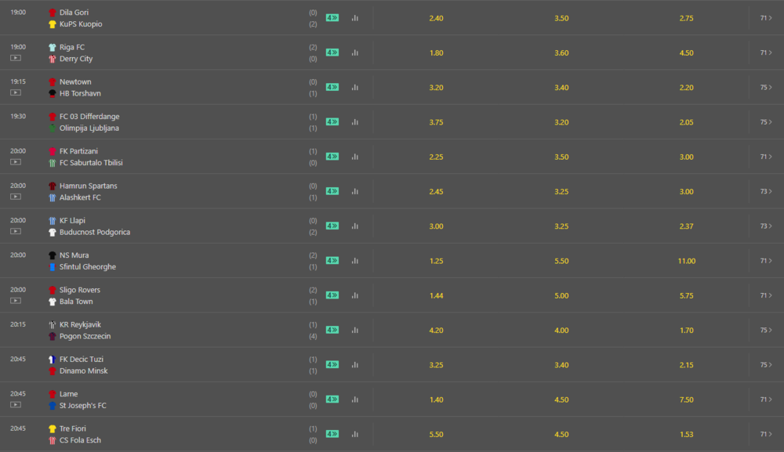Select 1.70 odds for Pogon Szczecin
The height and width of the screenshot is (452, 784).
point(687,330)
